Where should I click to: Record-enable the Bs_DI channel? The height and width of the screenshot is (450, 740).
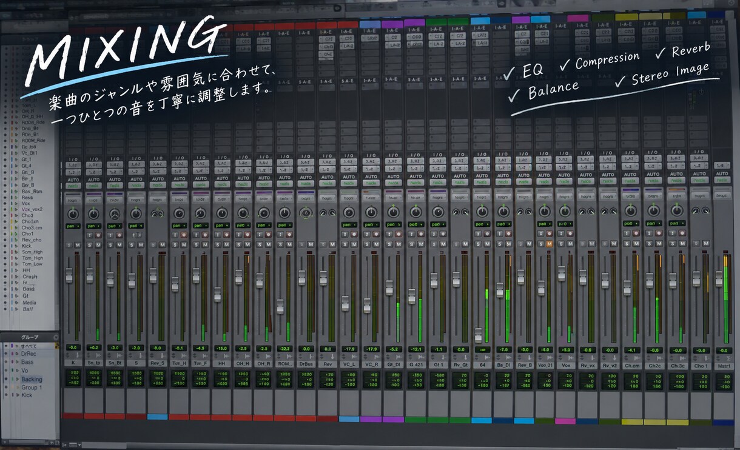(507, 234)
